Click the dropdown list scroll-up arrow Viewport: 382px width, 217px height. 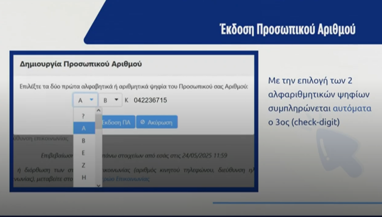tap(99, 111)
